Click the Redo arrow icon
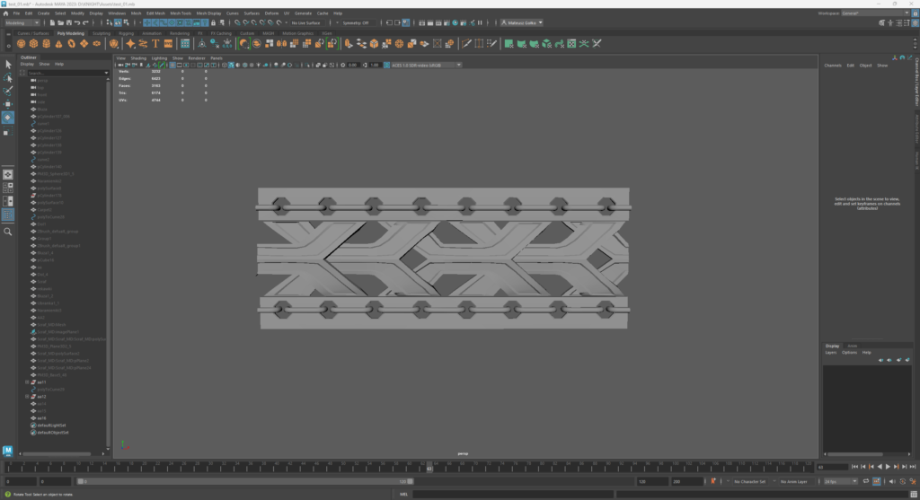 coord(85,22)
